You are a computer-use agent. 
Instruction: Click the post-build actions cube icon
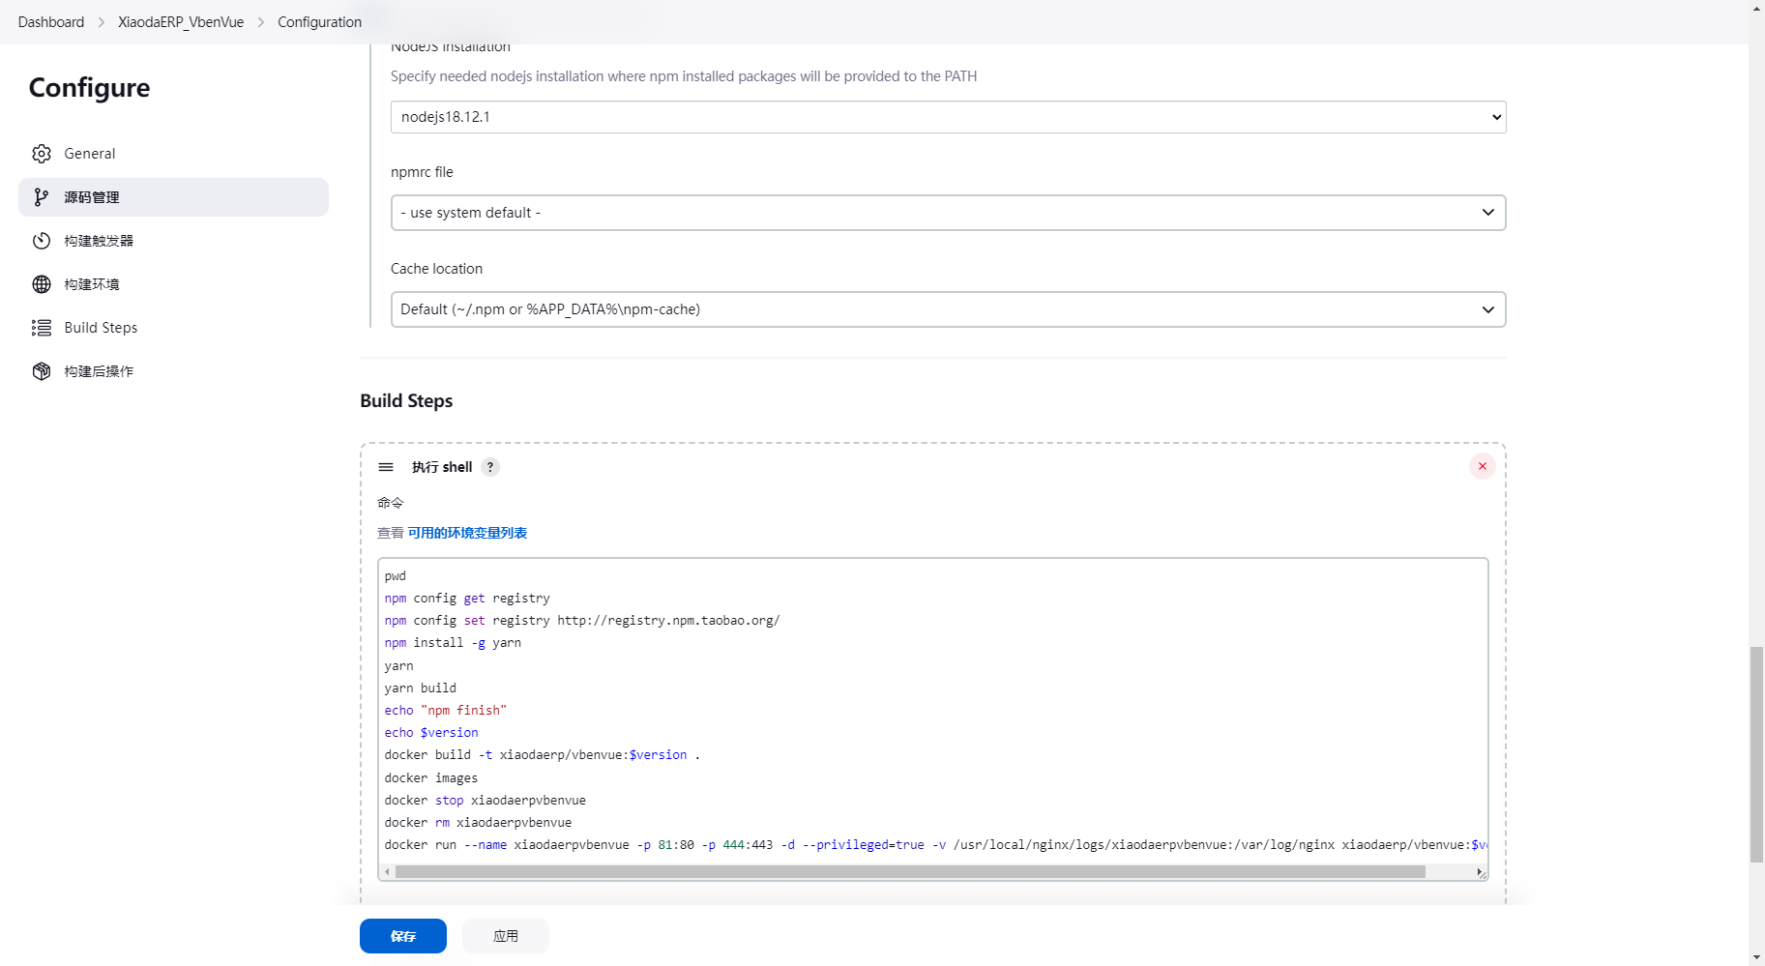41,371
